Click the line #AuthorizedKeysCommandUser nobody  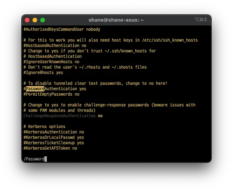click(x=62, y=29)
